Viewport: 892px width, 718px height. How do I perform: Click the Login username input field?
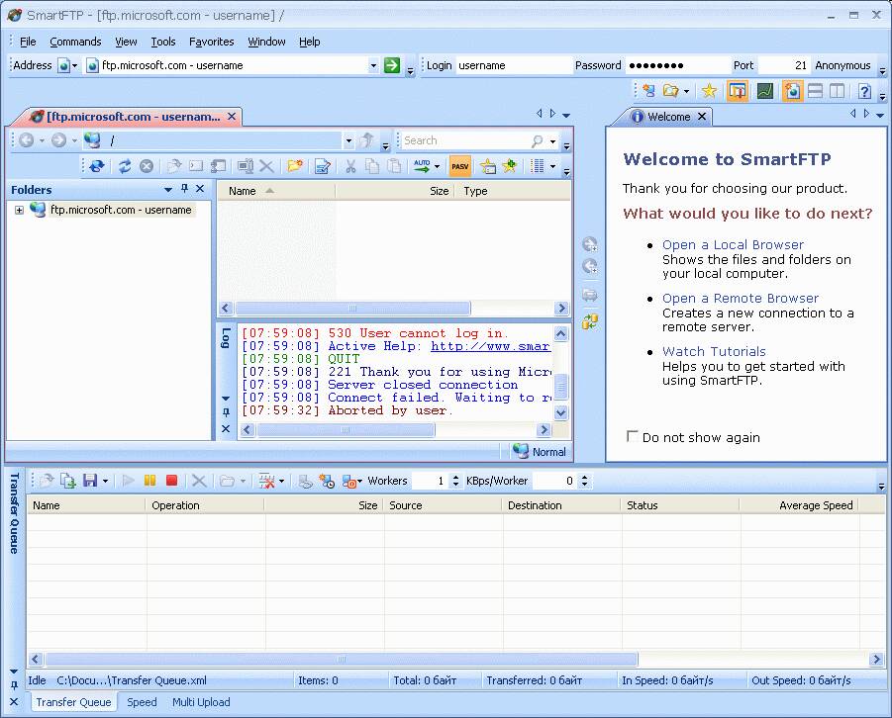click(x=513, y=65)
